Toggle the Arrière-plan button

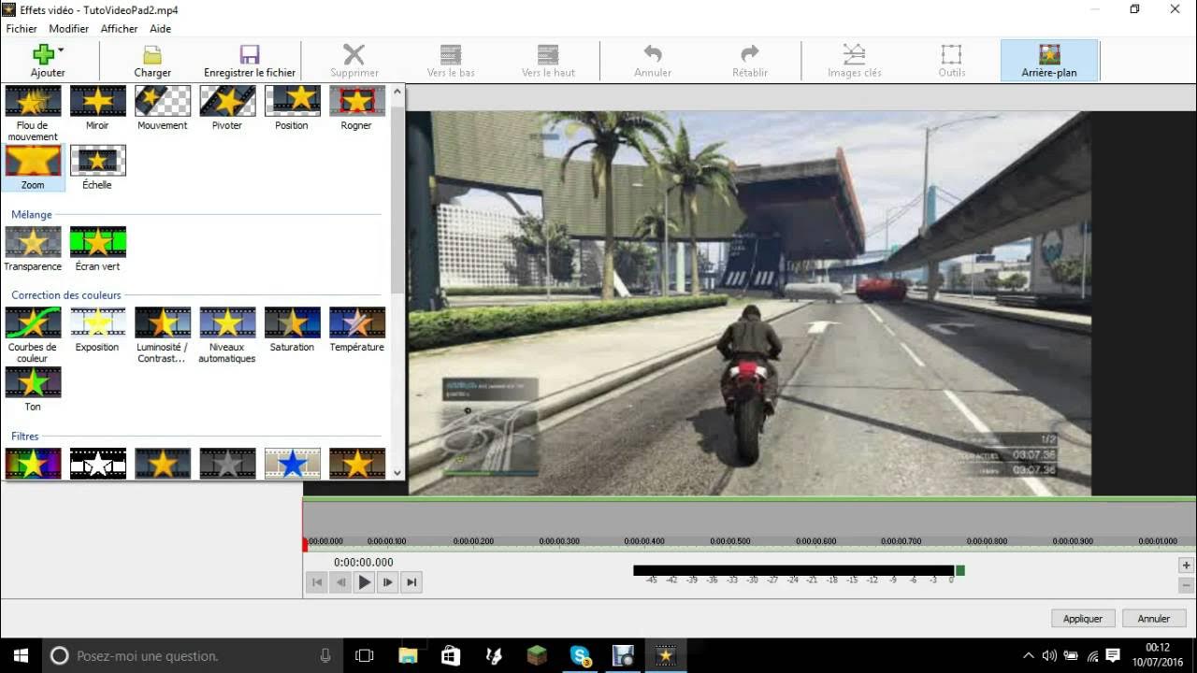point(1049,61)
